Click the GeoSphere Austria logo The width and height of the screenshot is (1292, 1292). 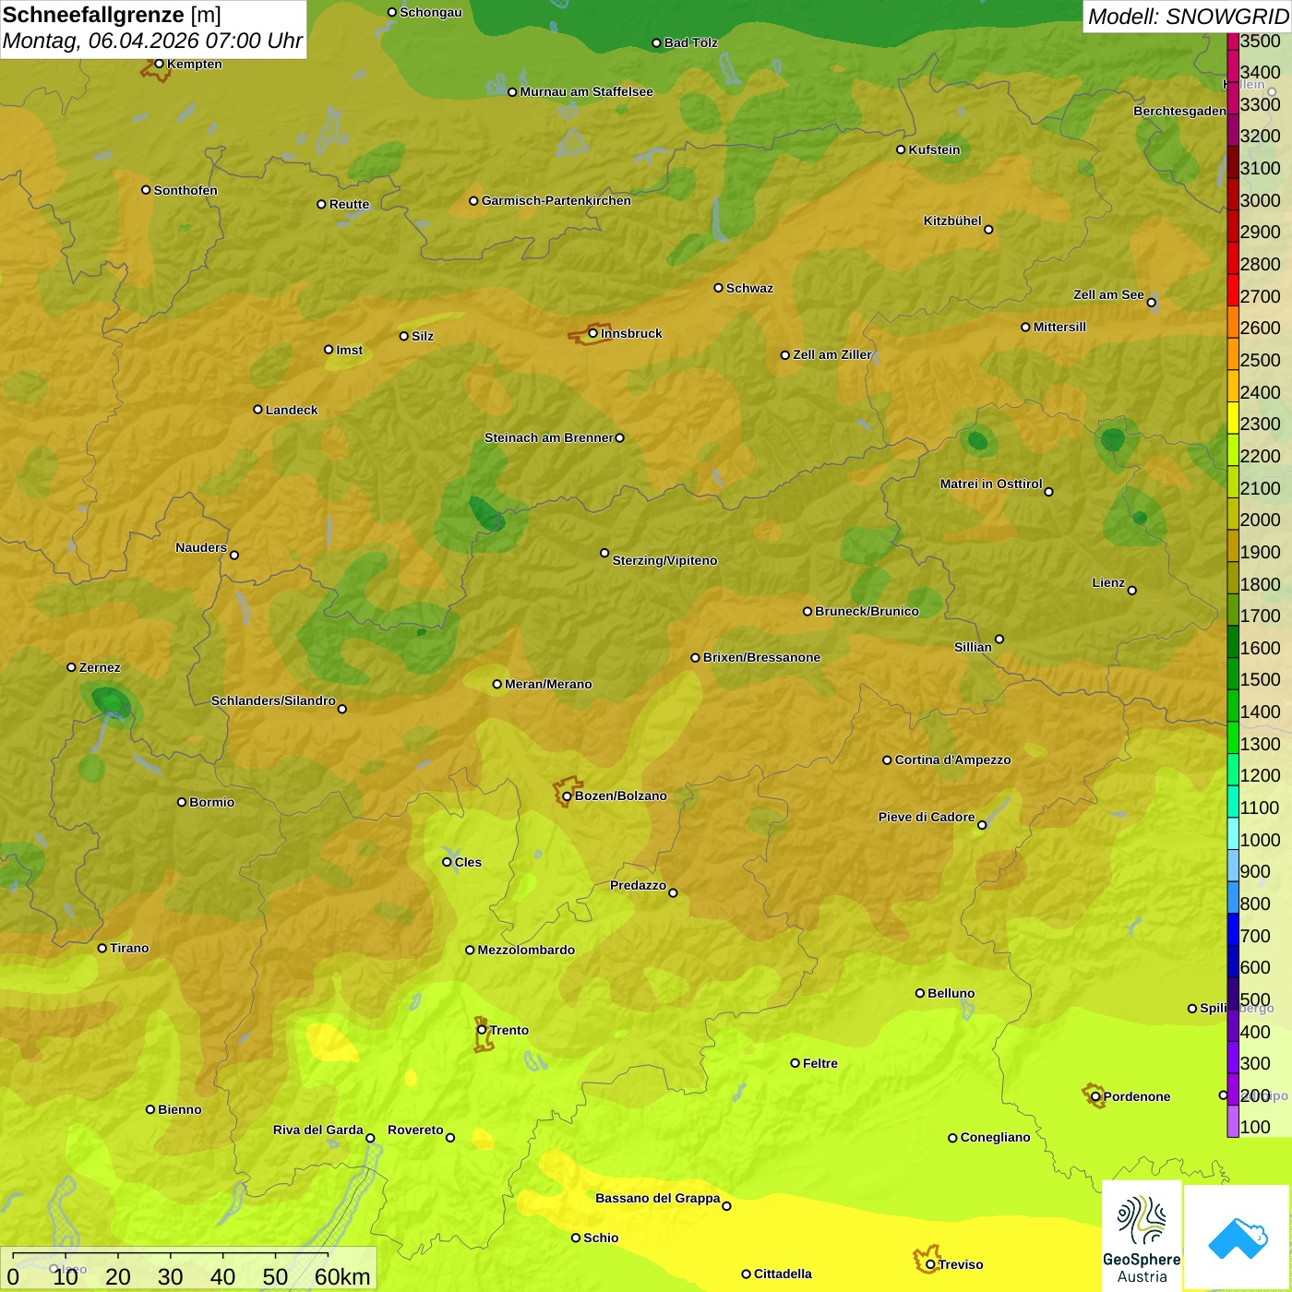(1142, 1237)
